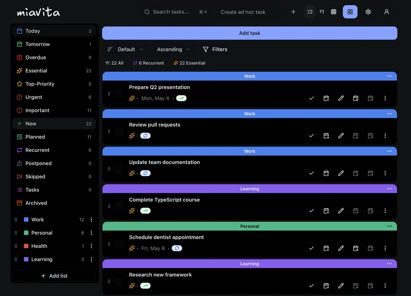Open the Archived sidebar item

[x=54, y=203]
